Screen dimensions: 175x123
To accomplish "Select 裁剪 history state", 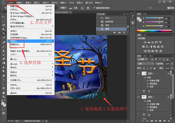I will coord(111,29).
